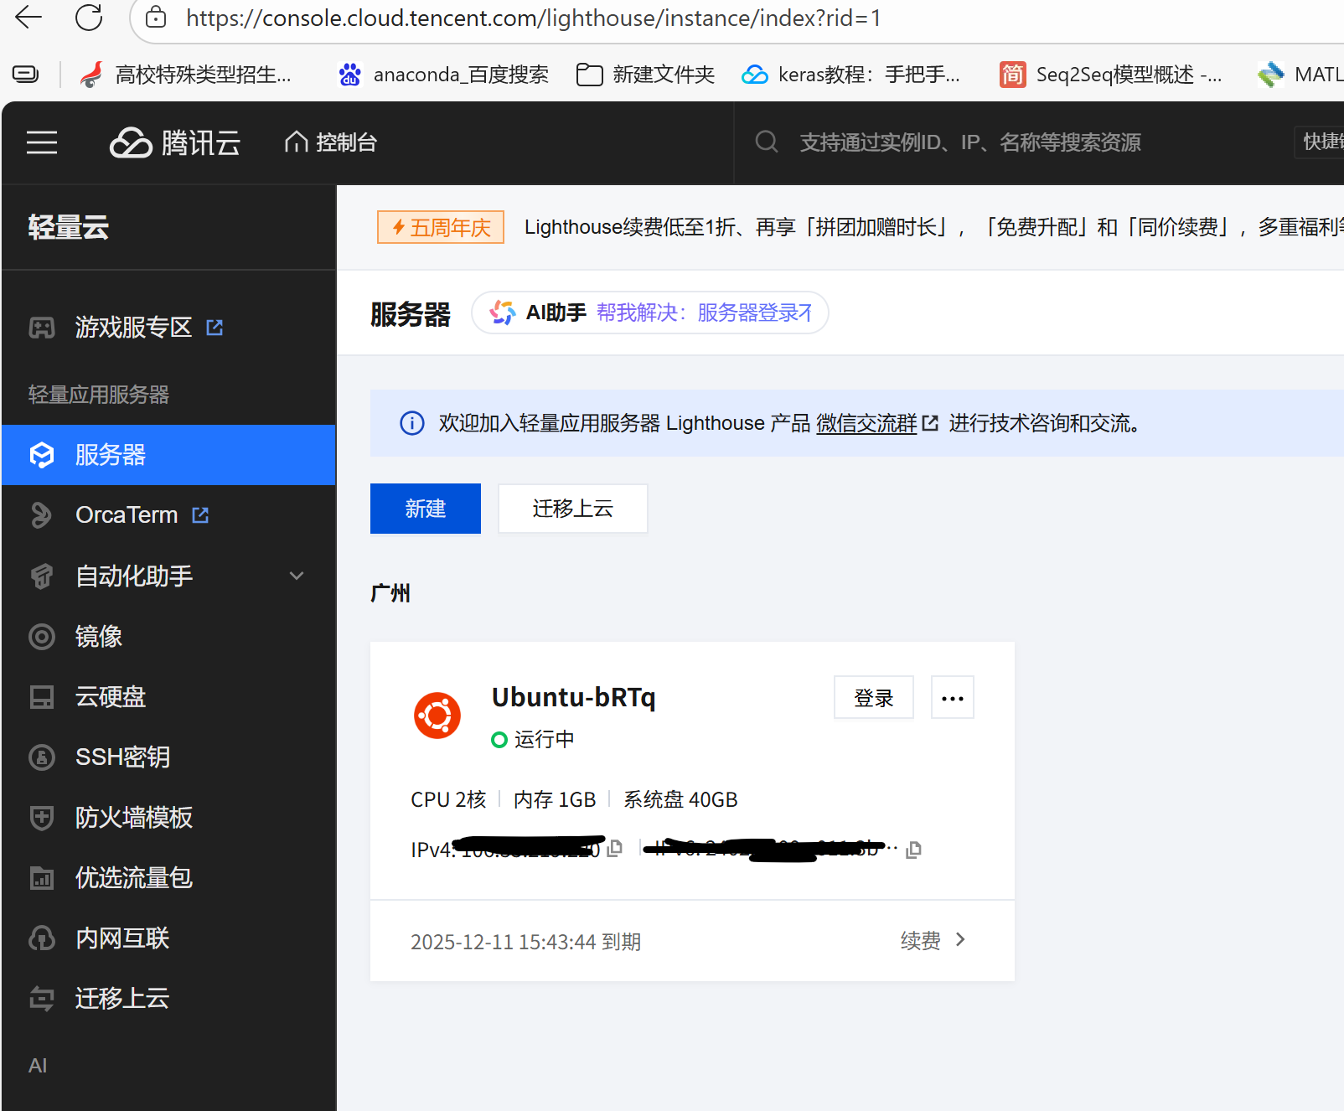The width and height of the screenshot is (1344, 1111).
Task: Copy the IPv4 address with copy icon
Action: (615, 848)
